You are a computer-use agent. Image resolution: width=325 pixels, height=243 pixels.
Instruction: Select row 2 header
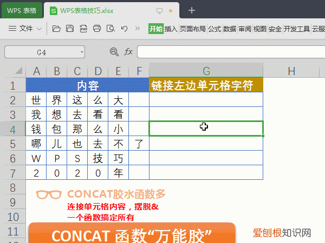pyautogui.click(x=13, y=100)
